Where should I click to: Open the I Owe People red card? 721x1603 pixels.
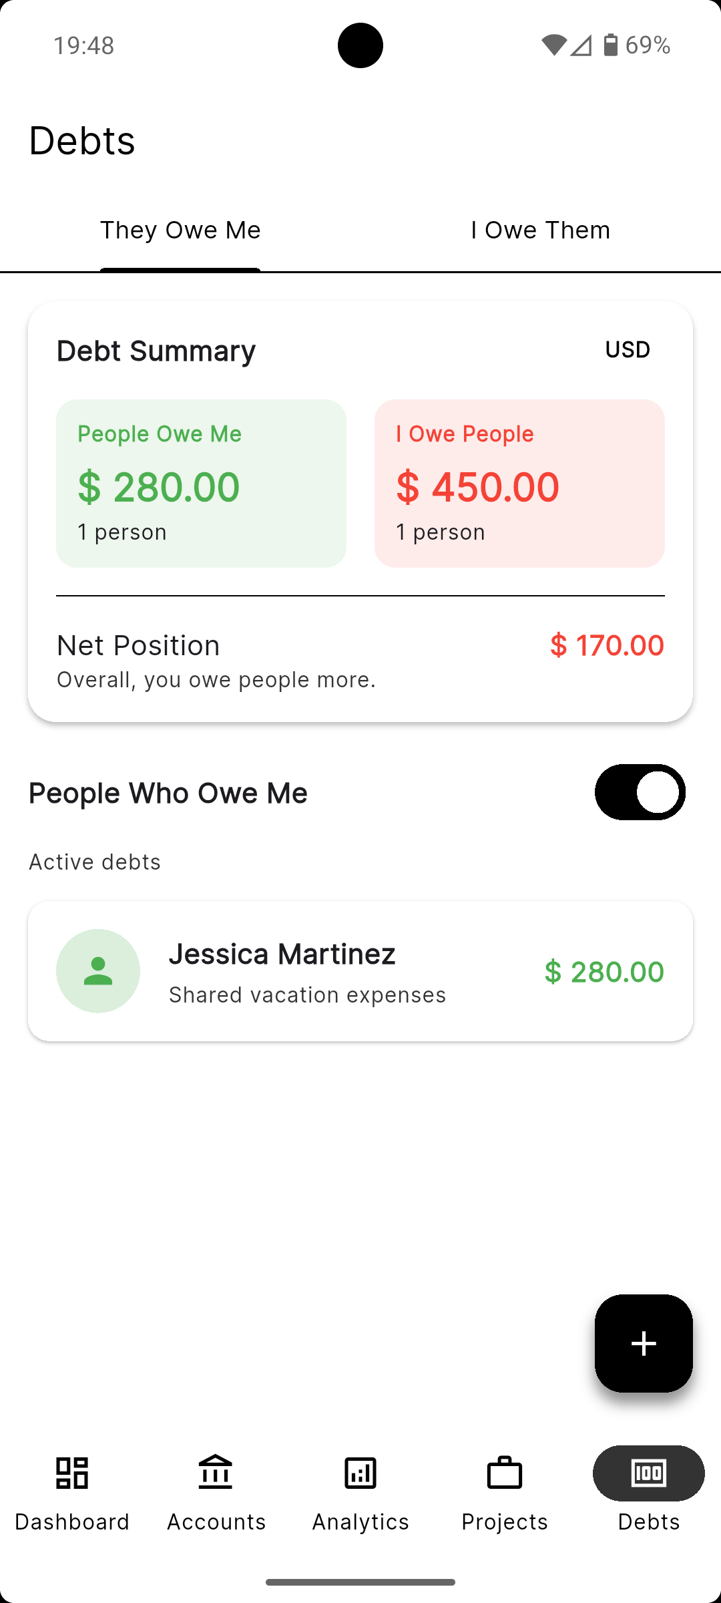[x=519, y=484]
